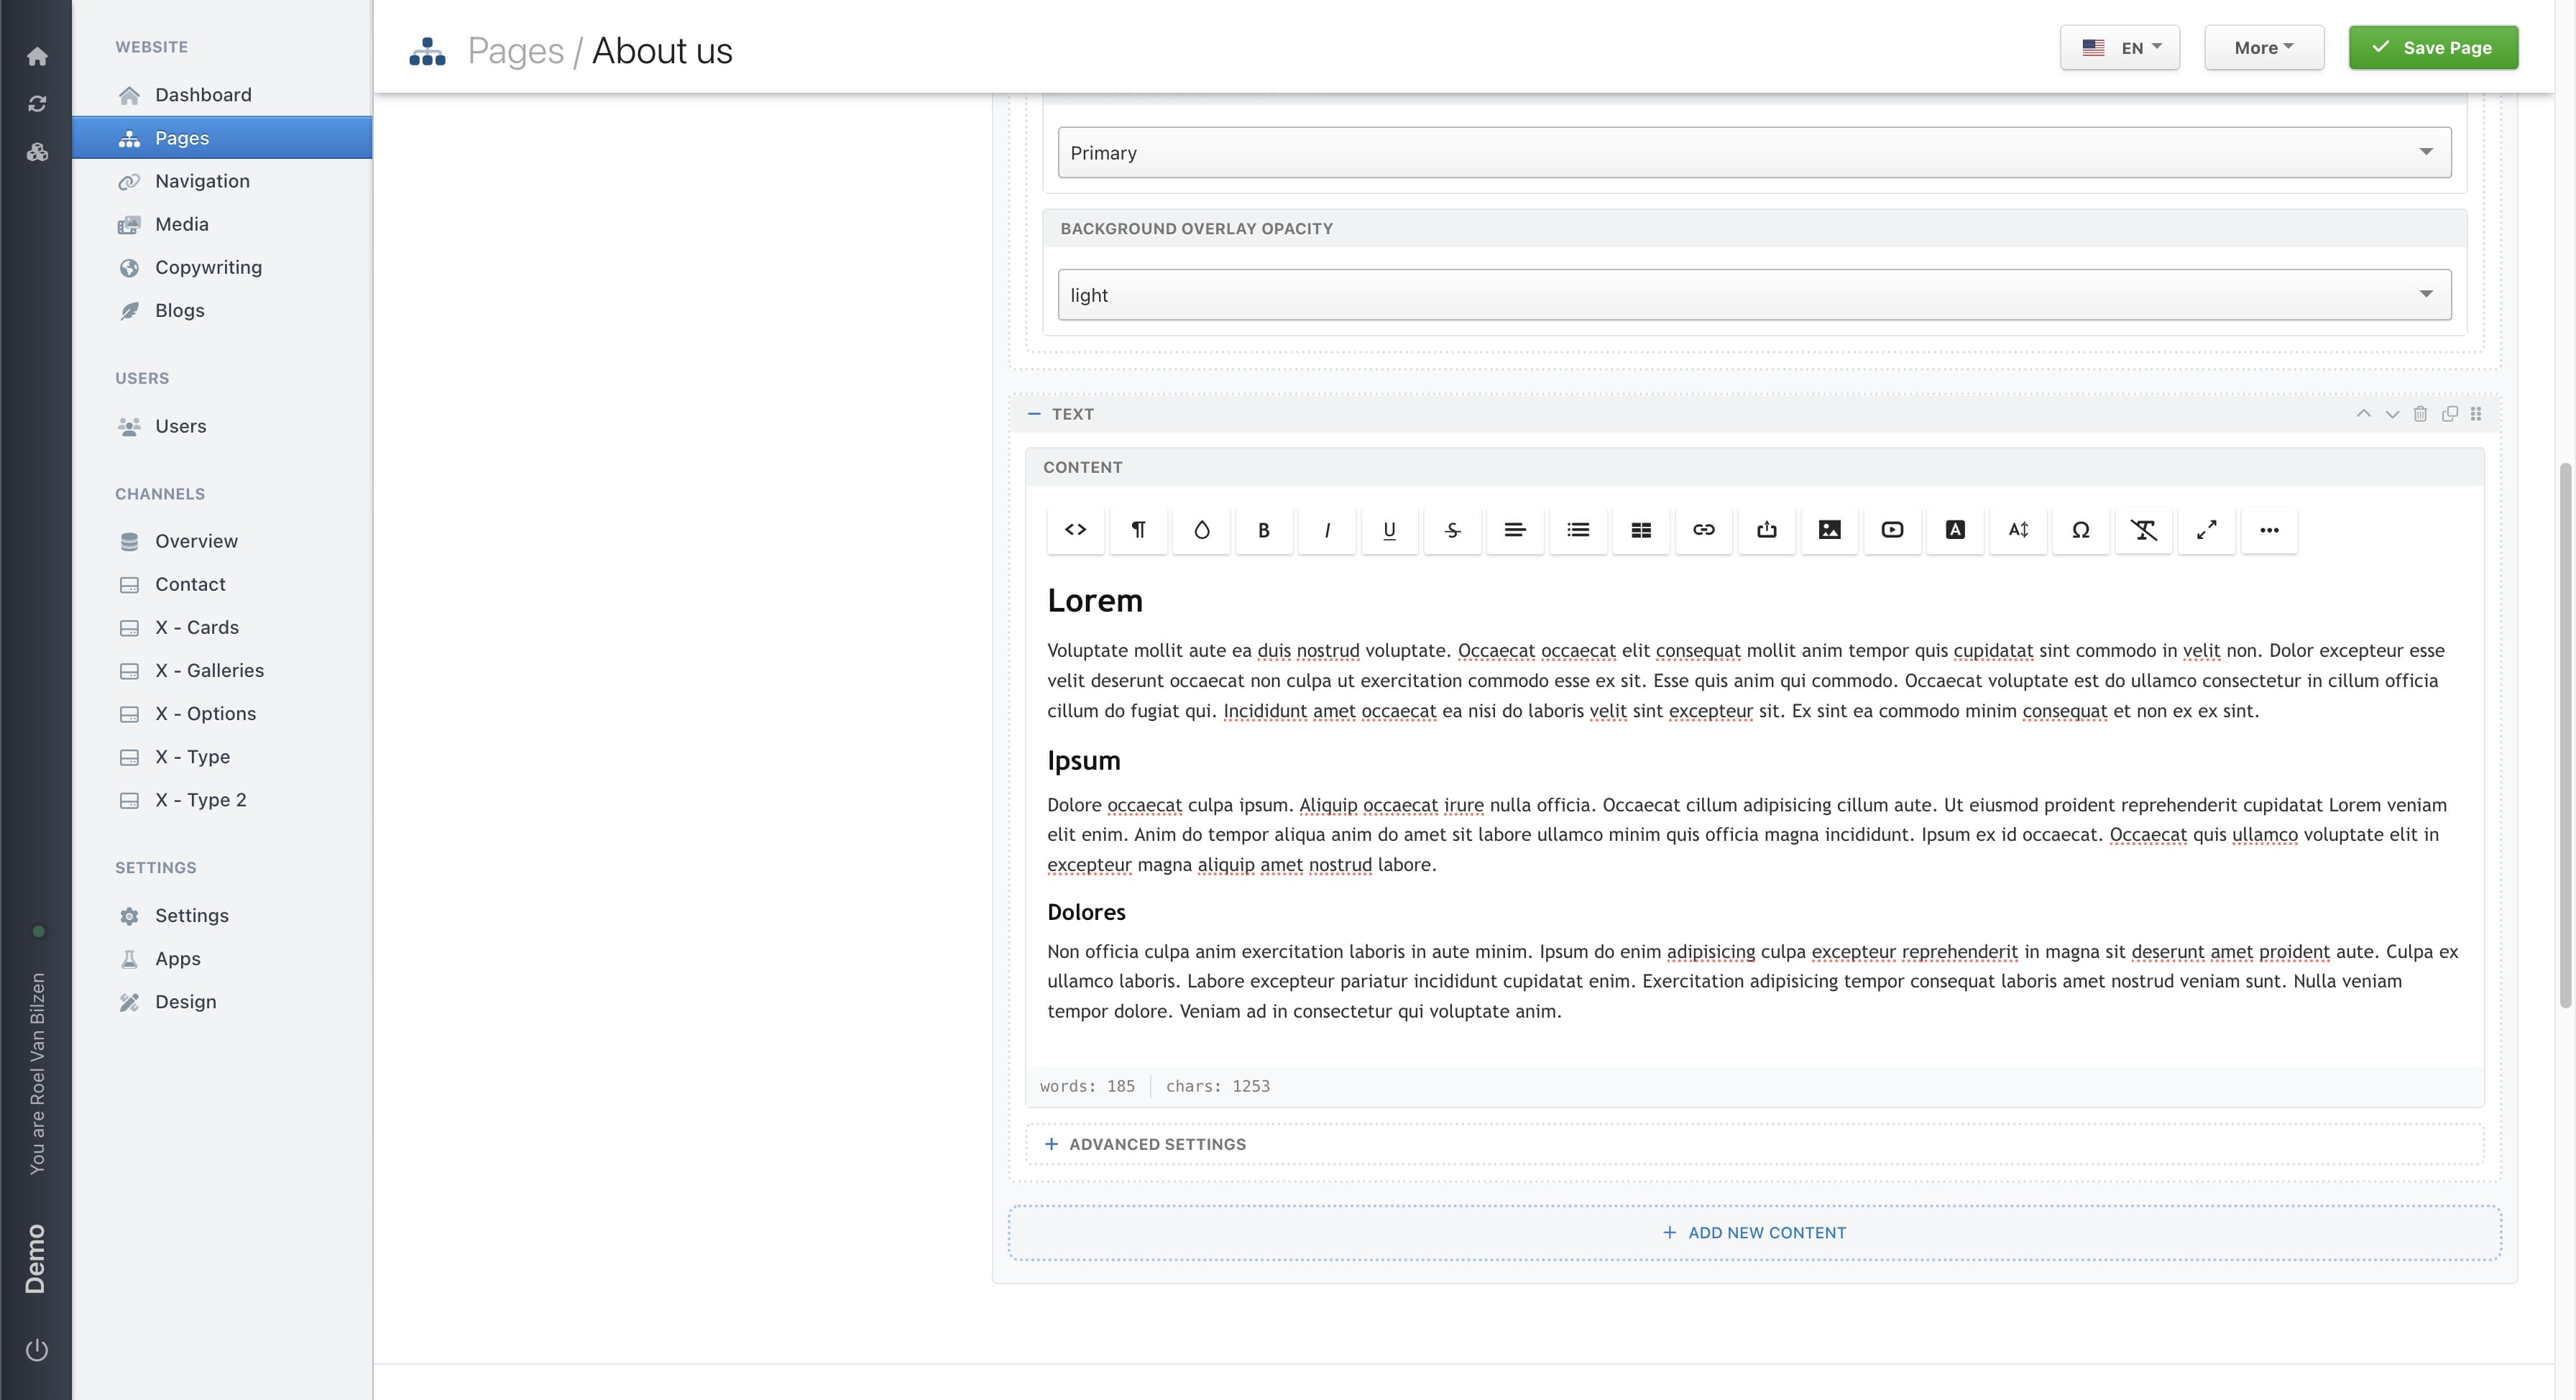
Task: Insert a table into the content
Action: point(1640,530)
